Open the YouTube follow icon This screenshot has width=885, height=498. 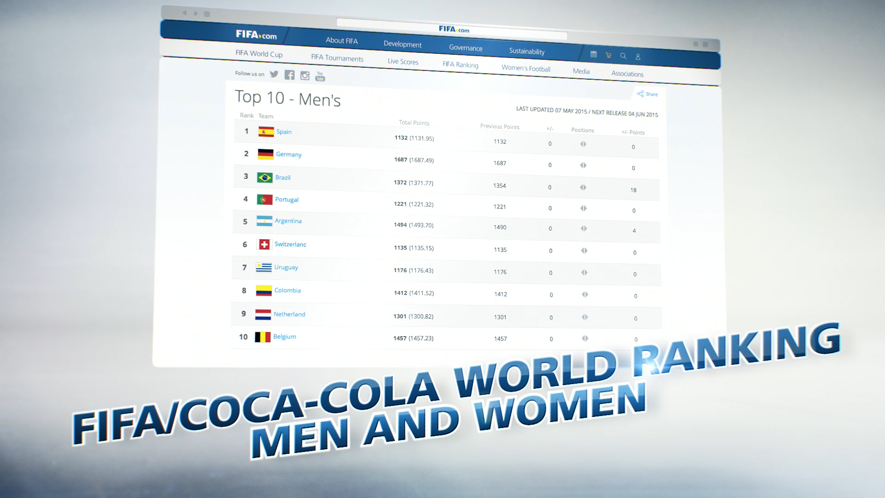click(x=320, y=77)
